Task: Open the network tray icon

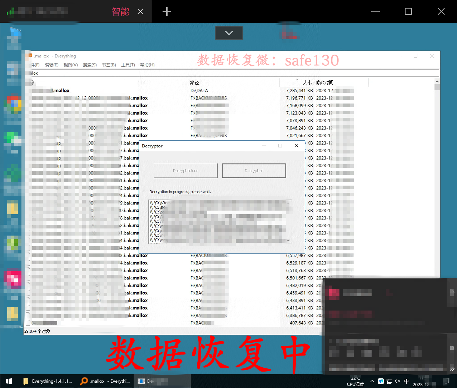Action: pyautogui.click(x=389, y=381)
